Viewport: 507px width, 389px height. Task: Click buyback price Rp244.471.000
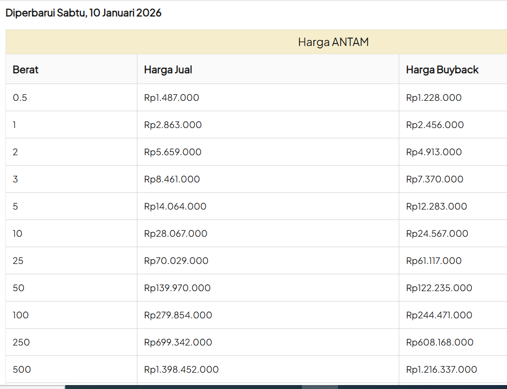(439, 315)
